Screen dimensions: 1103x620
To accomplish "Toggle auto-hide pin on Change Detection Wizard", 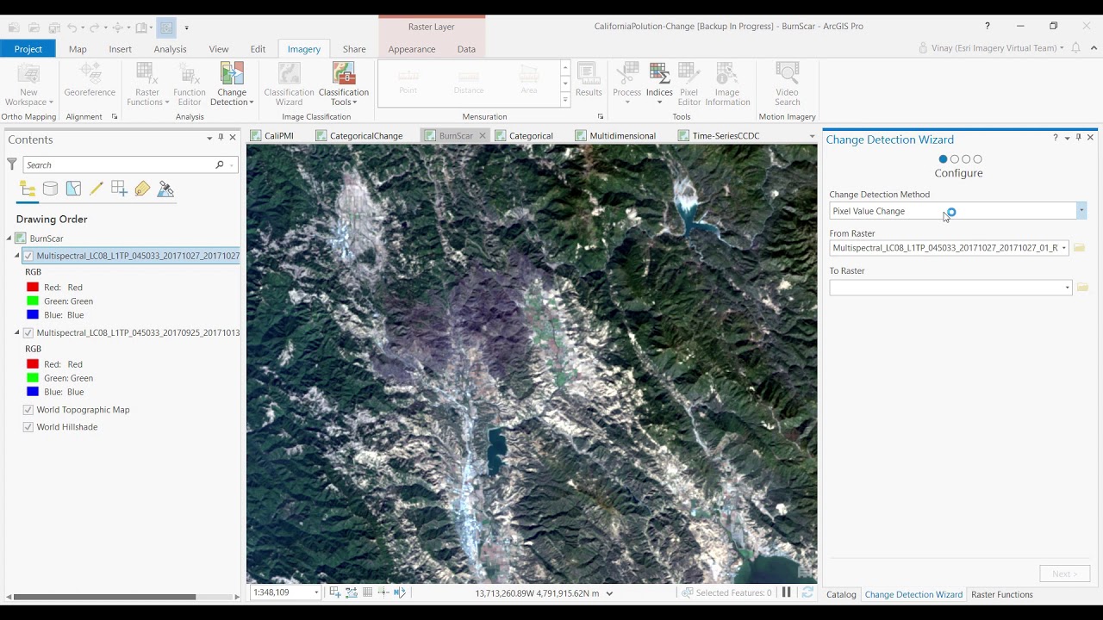I will [1078, 138].
